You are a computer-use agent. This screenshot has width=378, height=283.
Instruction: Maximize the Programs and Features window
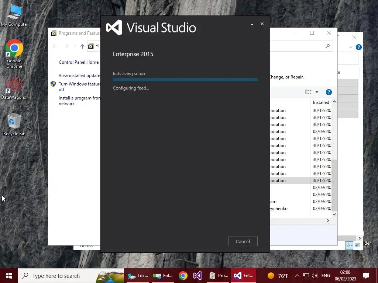point(312,33)
